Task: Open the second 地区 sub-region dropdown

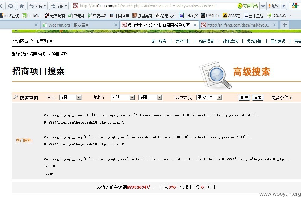Action: [x=150, y=98]
